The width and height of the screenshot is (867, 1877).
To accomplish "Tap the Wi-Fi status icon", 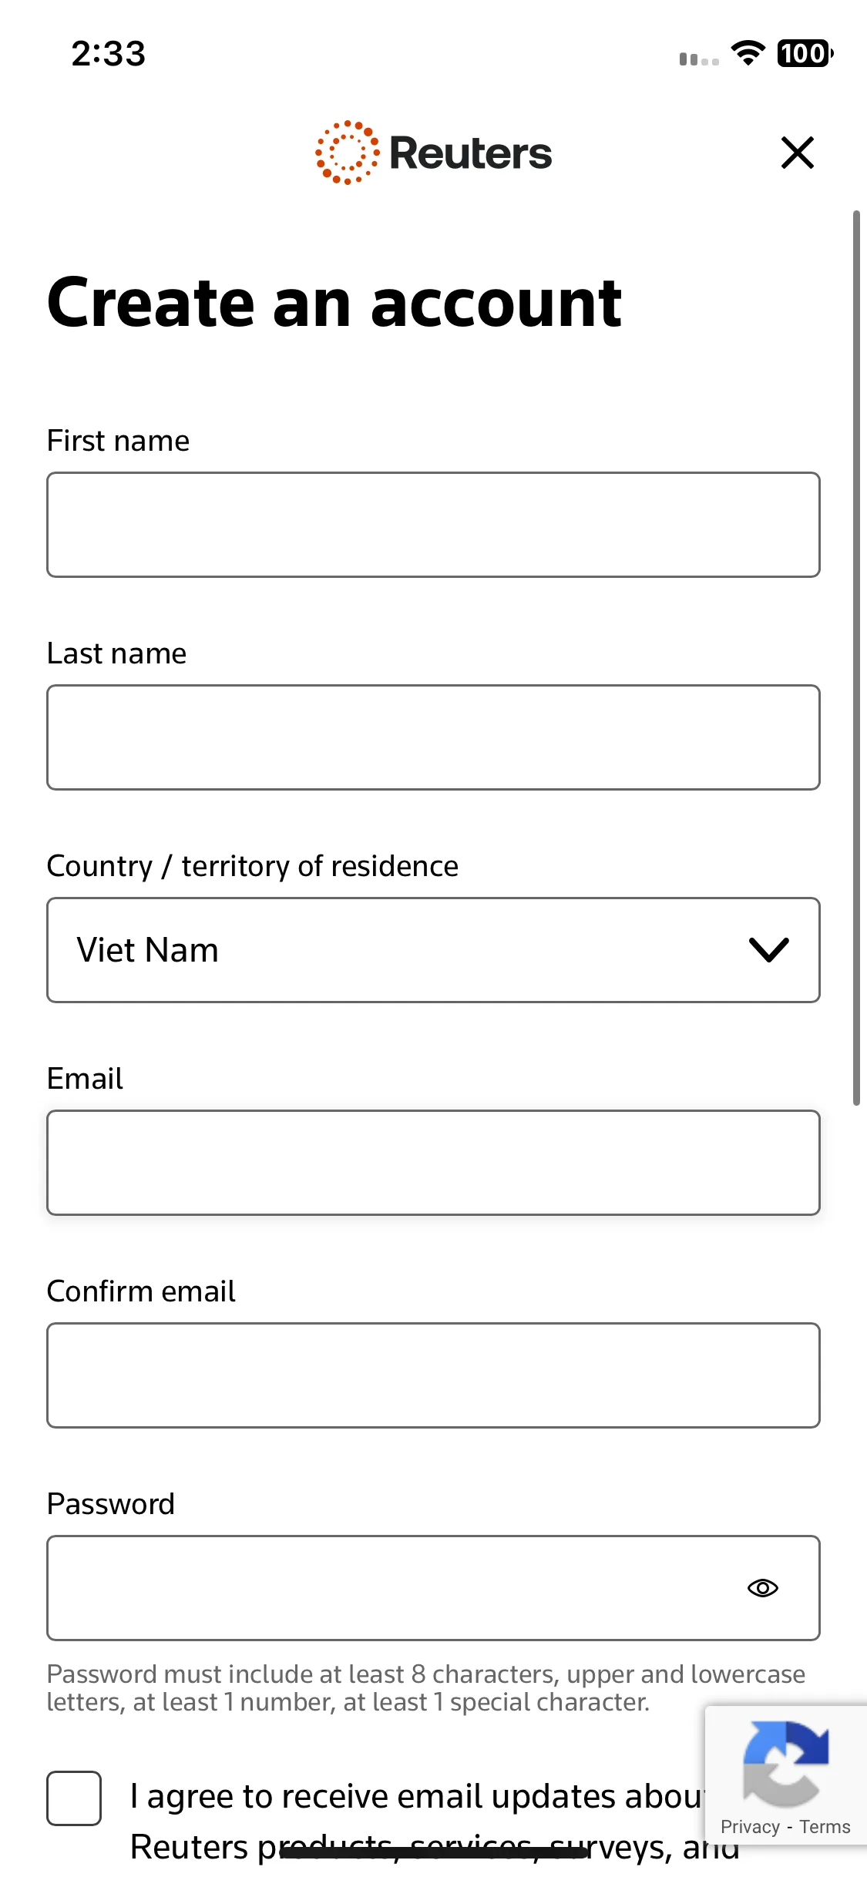I will (x=748, y=53).
